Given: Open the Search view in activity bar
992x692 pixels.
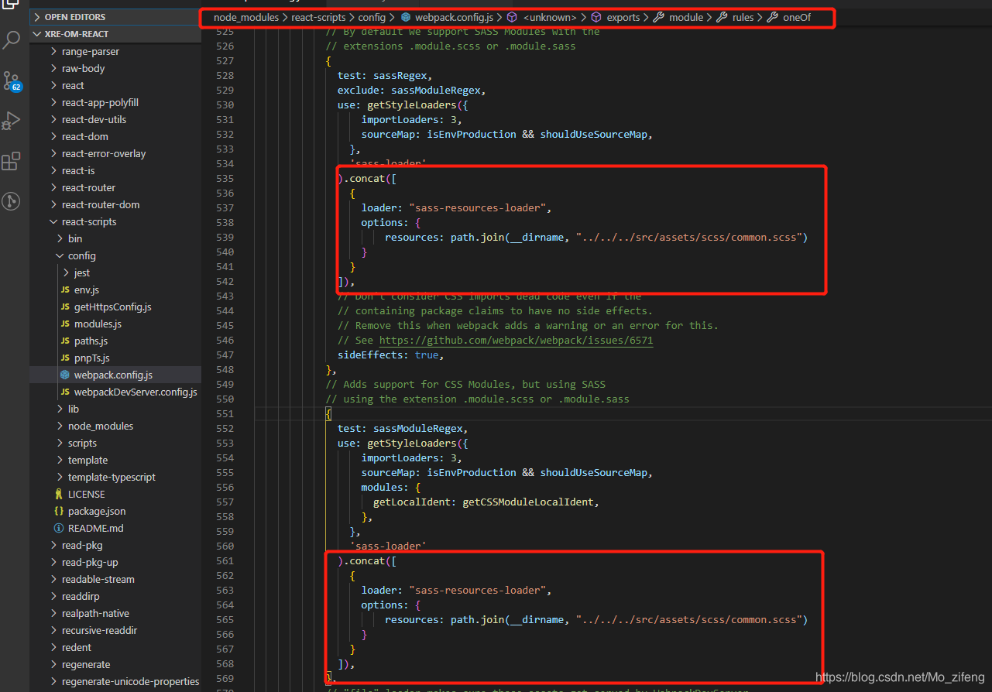Looking at the screenshot, I should [x=12, y=40].
